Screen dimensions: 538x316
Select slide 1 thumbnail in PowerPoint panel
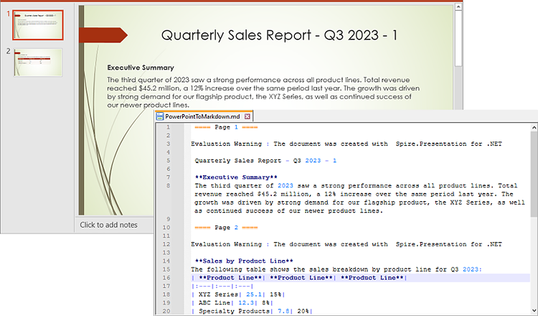[x=38, y=24]
